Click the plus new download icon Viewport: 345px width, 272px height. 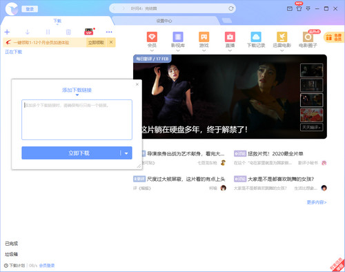[7, 32]
